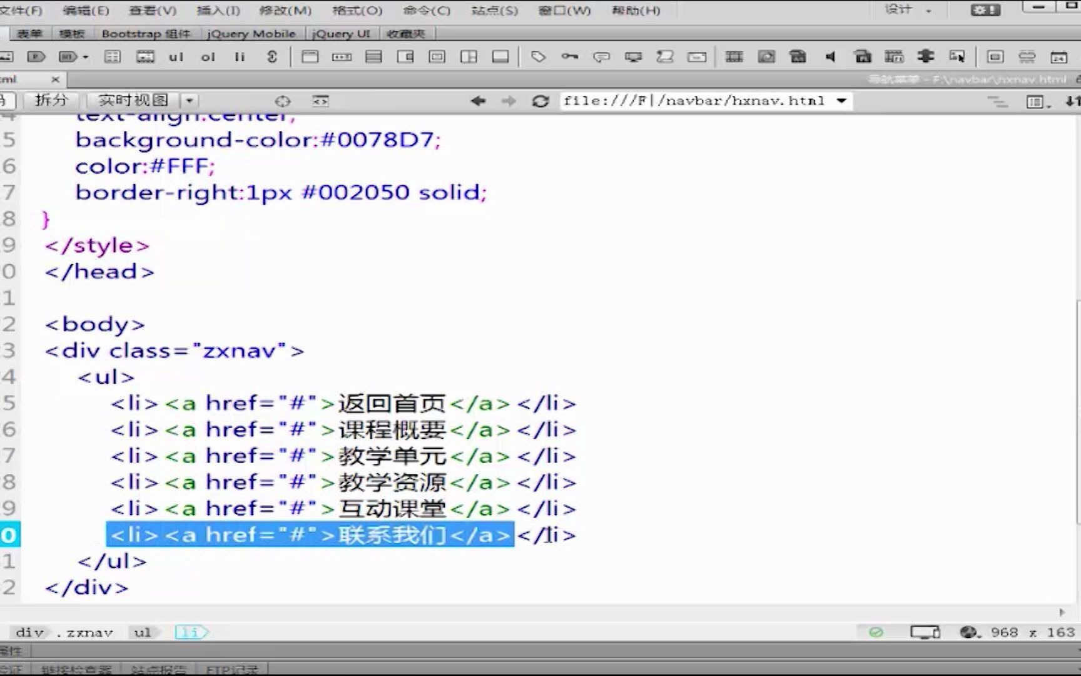The width and height of the screenshot is (1081, 676).
Task: Click the horizontal scroll right arrow
Action: tap(1062, 612)
